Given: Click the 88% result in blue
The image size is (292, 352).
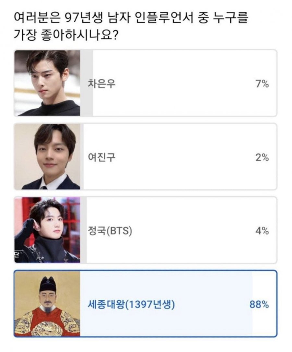Looking at the screenshot, I should [x=259, y=305].
